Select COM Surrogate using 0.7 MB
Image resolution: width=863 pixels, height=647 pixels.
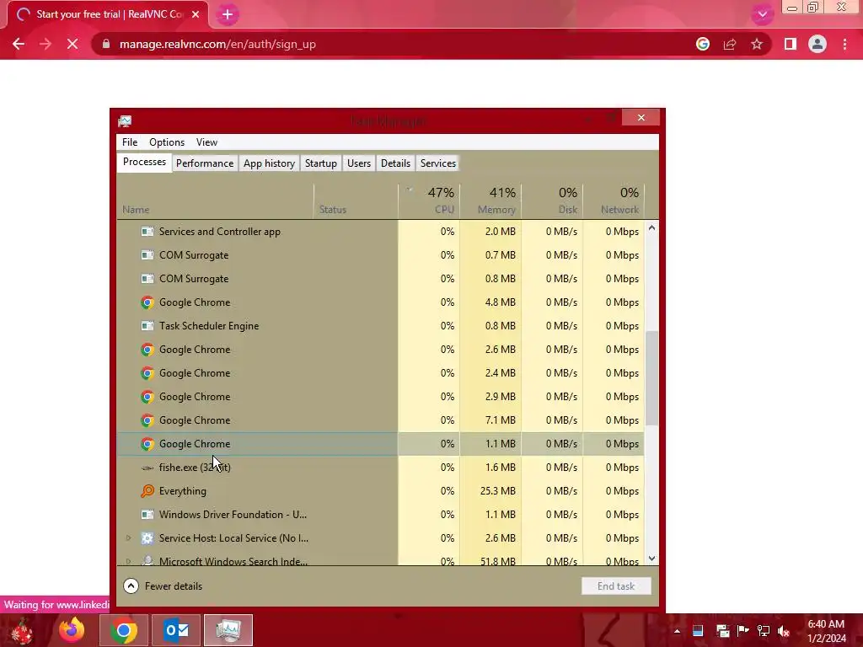(x=380, y=255)
